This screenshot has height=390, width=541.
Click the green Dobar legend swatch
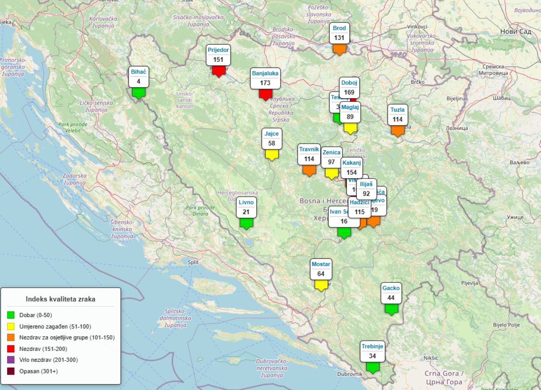click(11, 315)
